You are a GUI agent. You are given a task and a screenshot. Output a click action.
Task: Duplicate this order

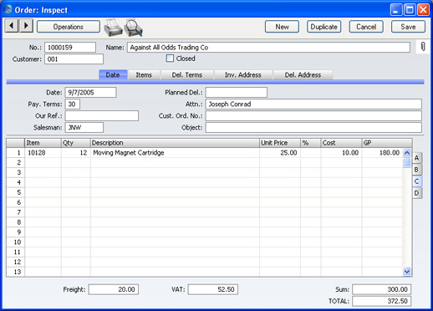pyautogui.click(x=324, y=27)
